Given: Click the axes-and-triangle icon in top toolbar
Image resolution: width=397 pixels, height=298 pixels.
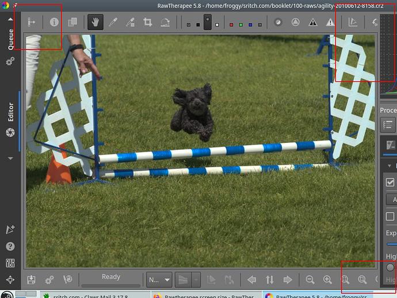Looking at the screenshot, I should point(353,22).
